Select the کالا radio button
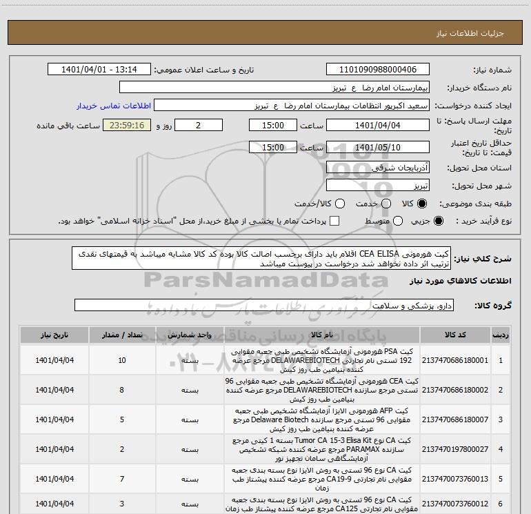Screen dimensions: 531x514 point(422,204)
